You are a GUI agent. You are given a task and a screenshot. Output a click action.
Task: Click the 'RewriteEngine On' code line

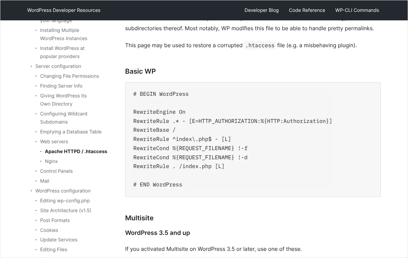(159, 112)
